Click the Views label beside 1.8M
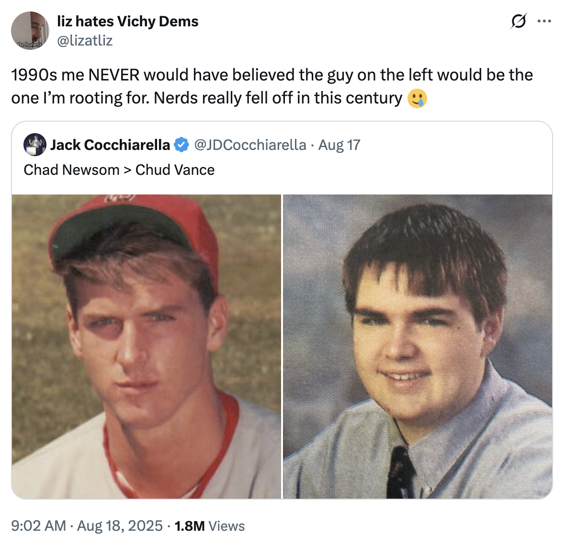The image size is (566, 548). [226, 526]
